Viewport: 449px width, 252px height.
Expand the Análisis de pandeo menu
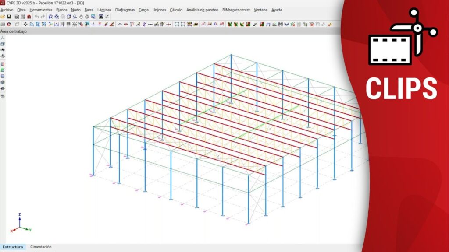point(202,10)
